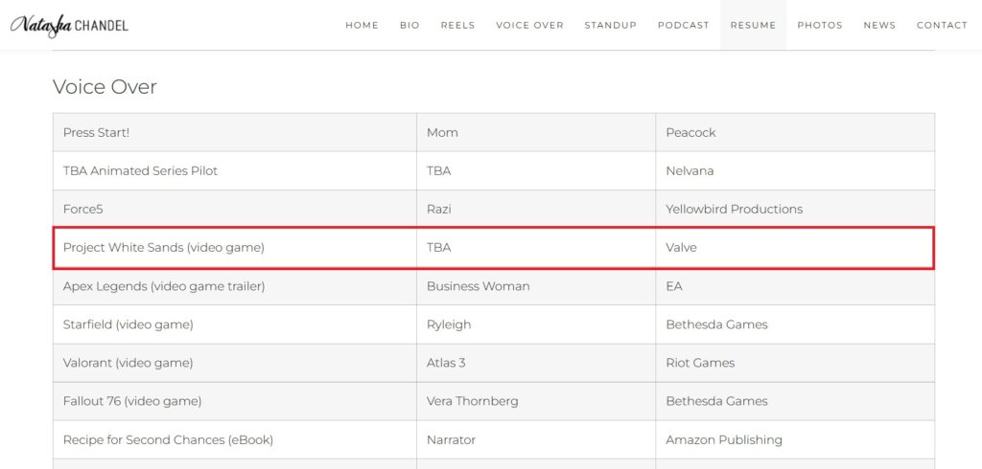Go to the NEWS section
The width and height of the screenshot is (982, 469).
[x=880, y=25]
